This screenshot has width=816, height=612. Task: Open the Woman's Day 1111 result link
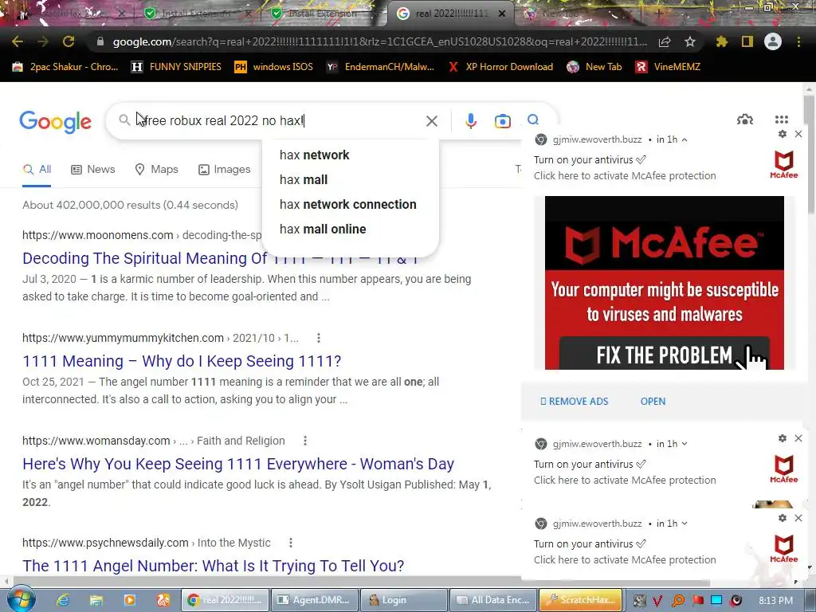(x=238, y=465)
